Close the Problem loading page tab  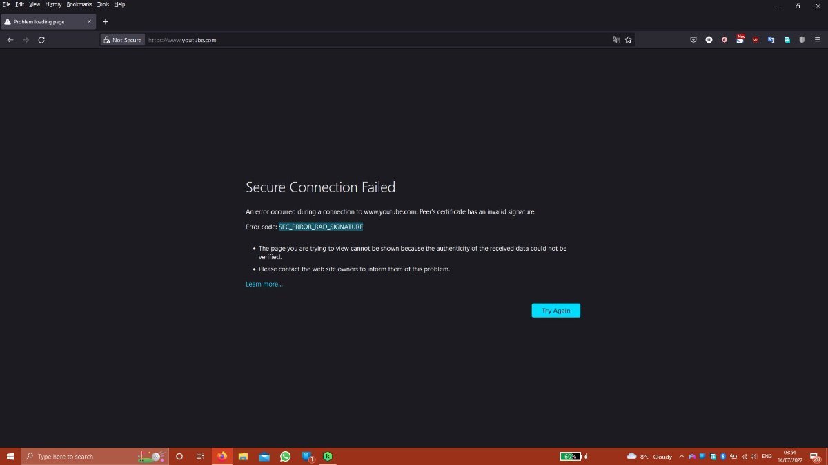89,21
